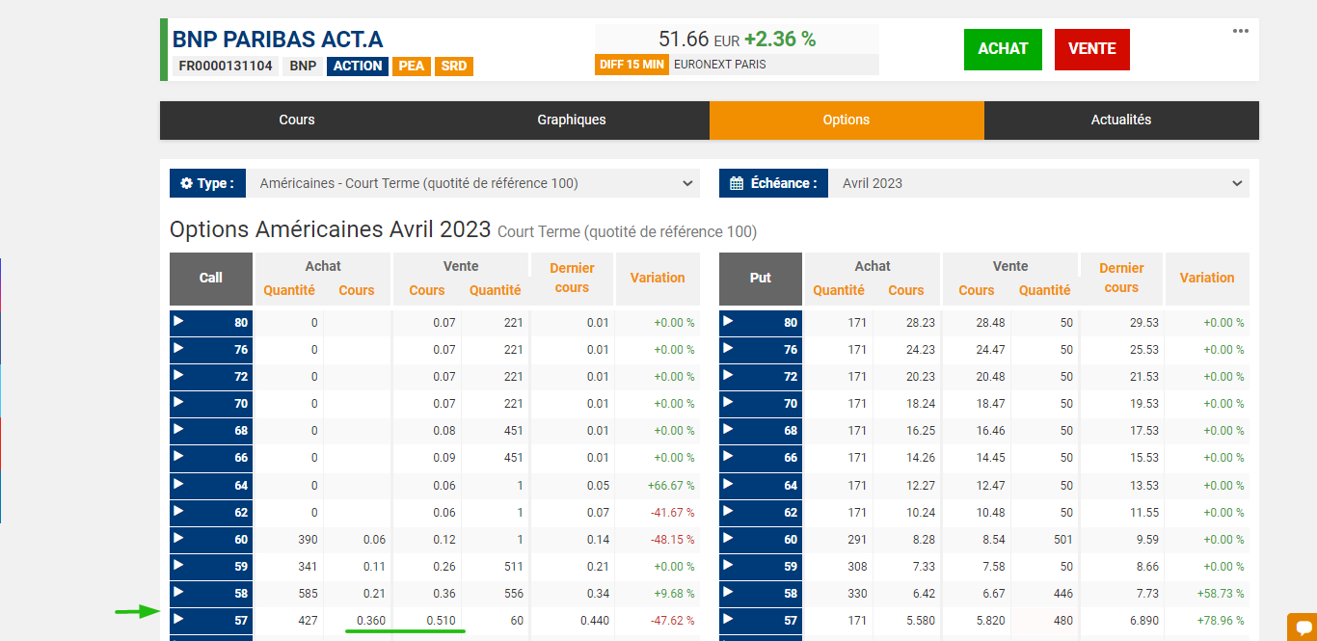
Task: Click the arrow icon on Put 60 row
Action: (x=727, y=537)
